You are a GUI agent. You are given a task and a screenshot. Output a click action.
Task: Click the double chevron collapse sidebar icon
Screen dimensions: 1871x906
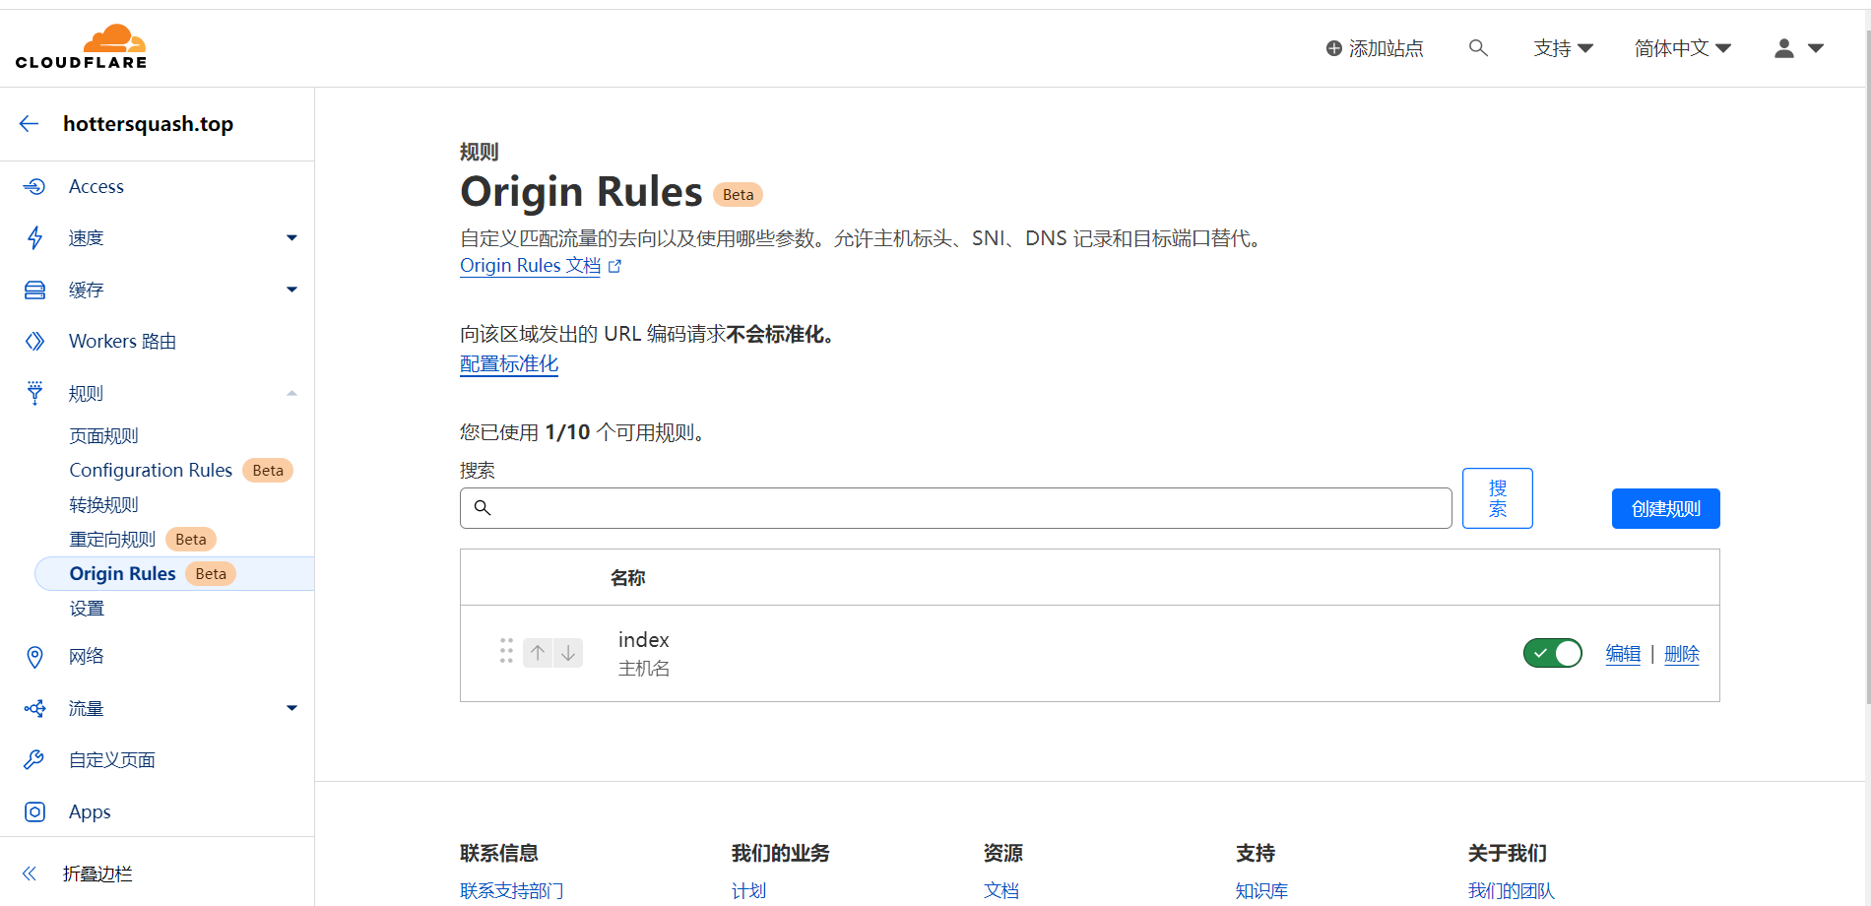30,874
